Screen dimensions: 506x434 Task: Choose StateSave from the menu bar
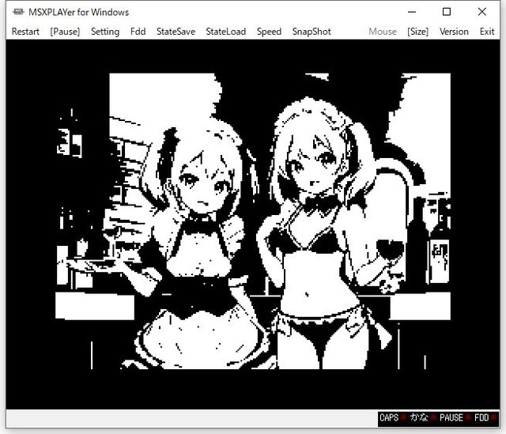pyautogui.click(x=176, y=32)
